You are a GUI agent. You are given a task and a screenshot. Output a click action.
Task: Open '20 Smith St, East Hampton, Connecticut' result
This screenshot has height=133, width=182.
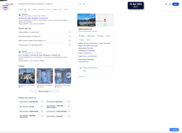click(33, 18)
